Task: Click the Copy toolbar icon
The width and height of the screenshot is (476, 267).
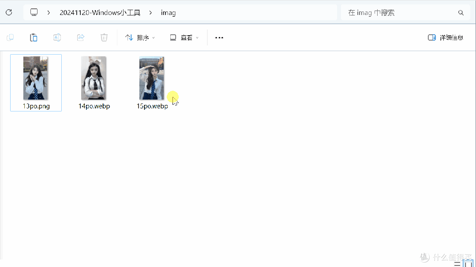Action: point(10,37)
